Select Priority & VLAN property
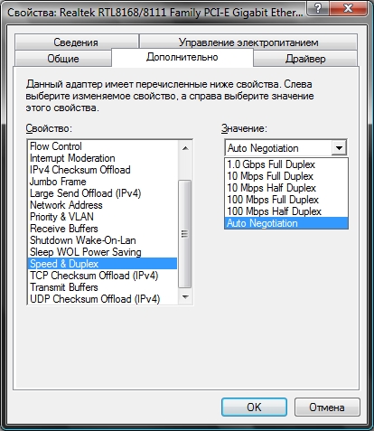Image resolution: width=374 pixels, height=431 pixels. [102, 217]
